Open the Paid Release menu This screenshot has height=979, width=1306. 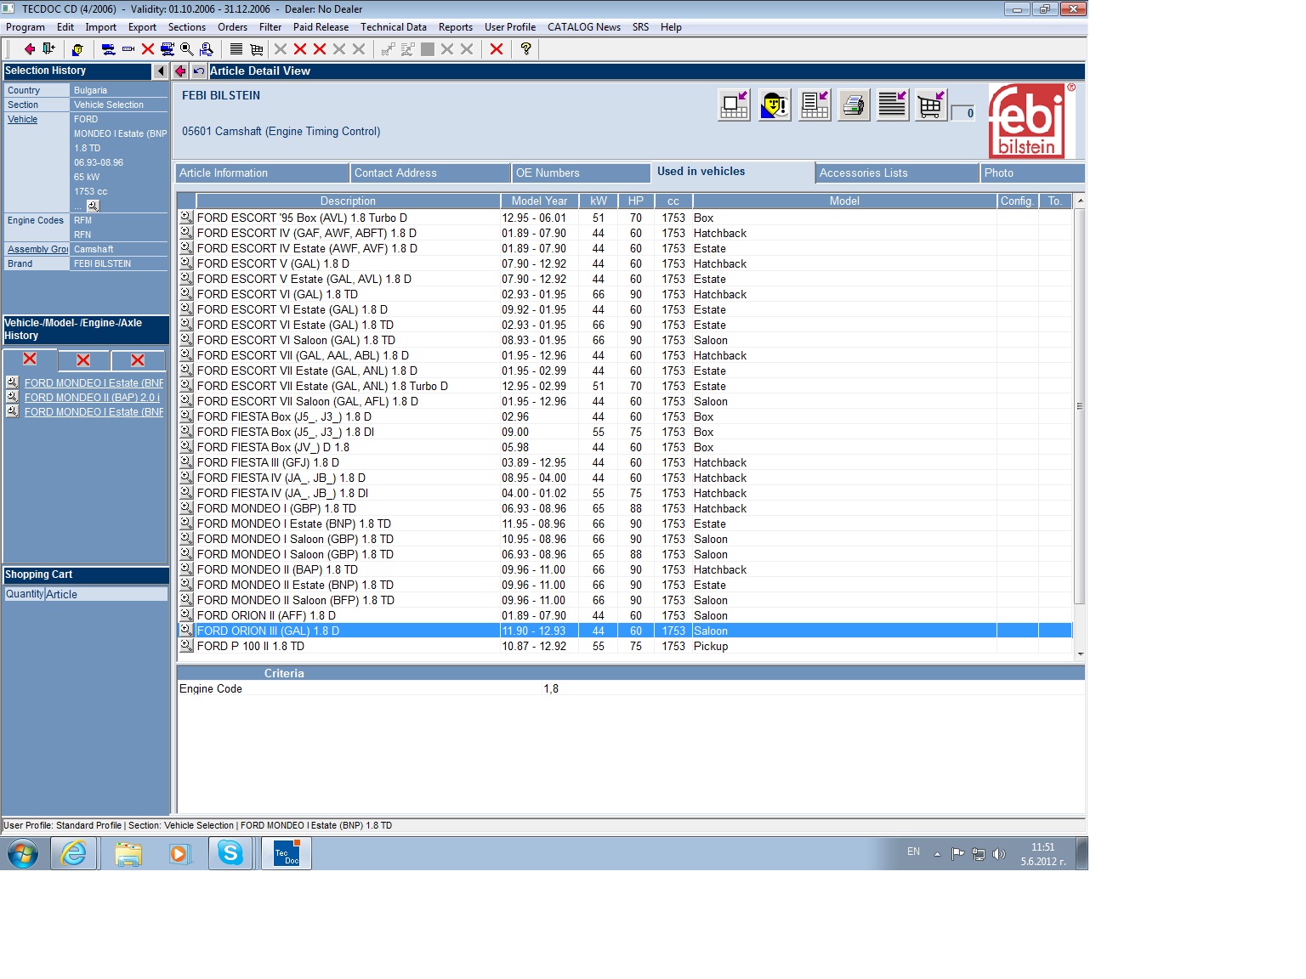click(x=321, y=27)
